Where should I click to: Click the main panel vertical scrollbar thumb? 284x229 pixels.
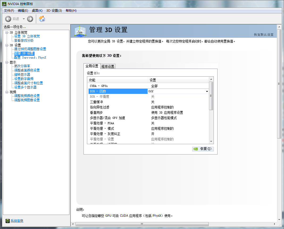(279, 84)
